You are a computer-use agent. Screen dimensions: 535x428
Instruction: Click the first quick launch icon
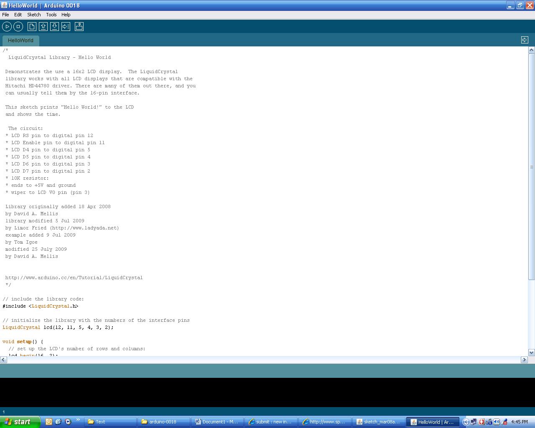pos(48,422)
